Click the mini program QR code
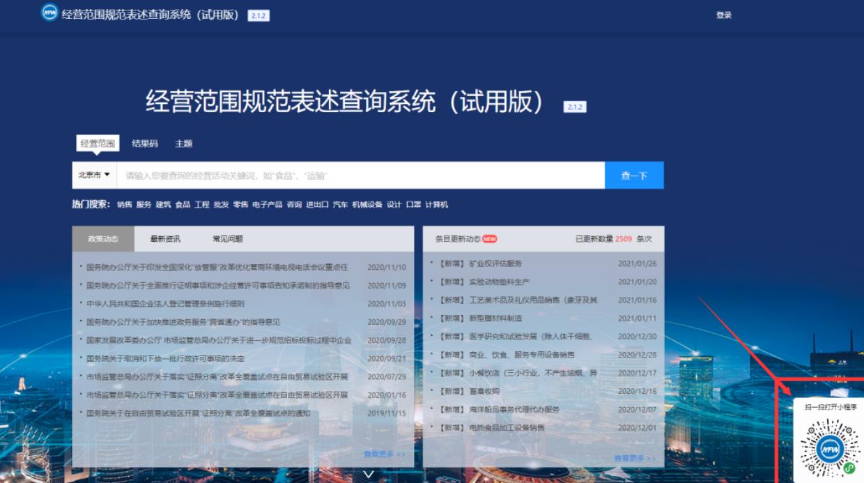 (830, 449)
